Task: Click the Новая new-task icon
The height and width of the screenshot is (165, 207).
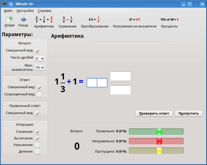Action: click(9, 20)
